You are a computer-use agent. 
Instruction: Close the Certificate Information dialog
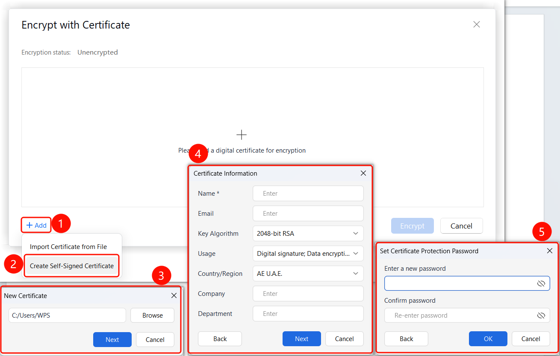[x=363, y=173]
